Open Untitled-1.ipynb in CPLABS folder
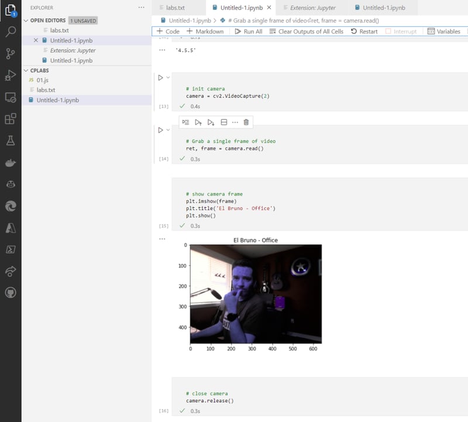The image size is (468, 422). [87, 100]
